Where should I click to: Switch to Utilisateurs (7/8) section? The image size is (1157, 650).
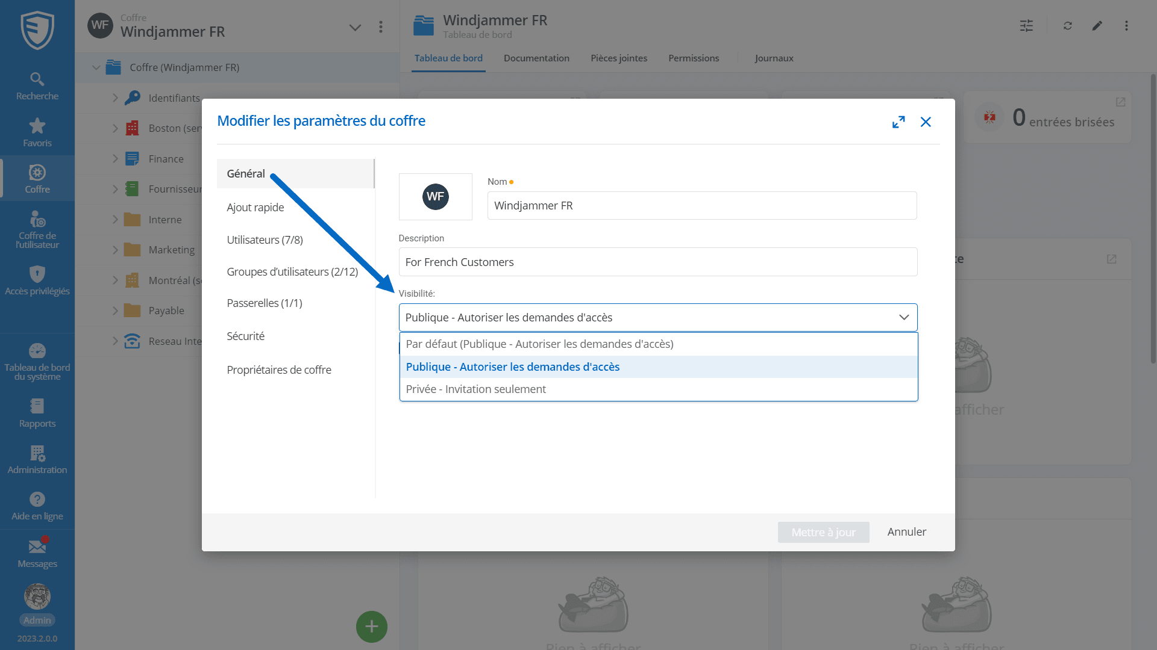265,240
